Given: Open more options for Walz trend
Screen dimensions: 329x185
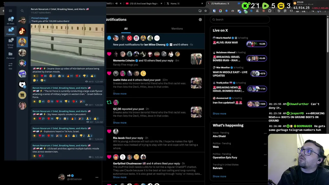Looking at the screenshot, I should pyautogui.click(x=265, y=144).
